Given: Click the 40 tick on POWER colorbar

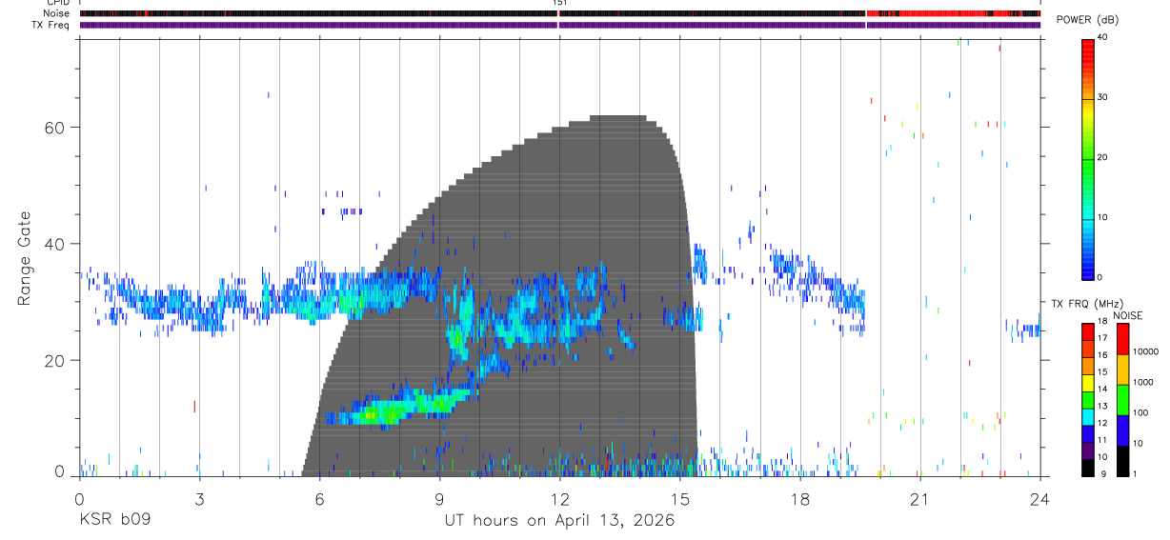Looking at the screenshot, I should pos(1102,36).
